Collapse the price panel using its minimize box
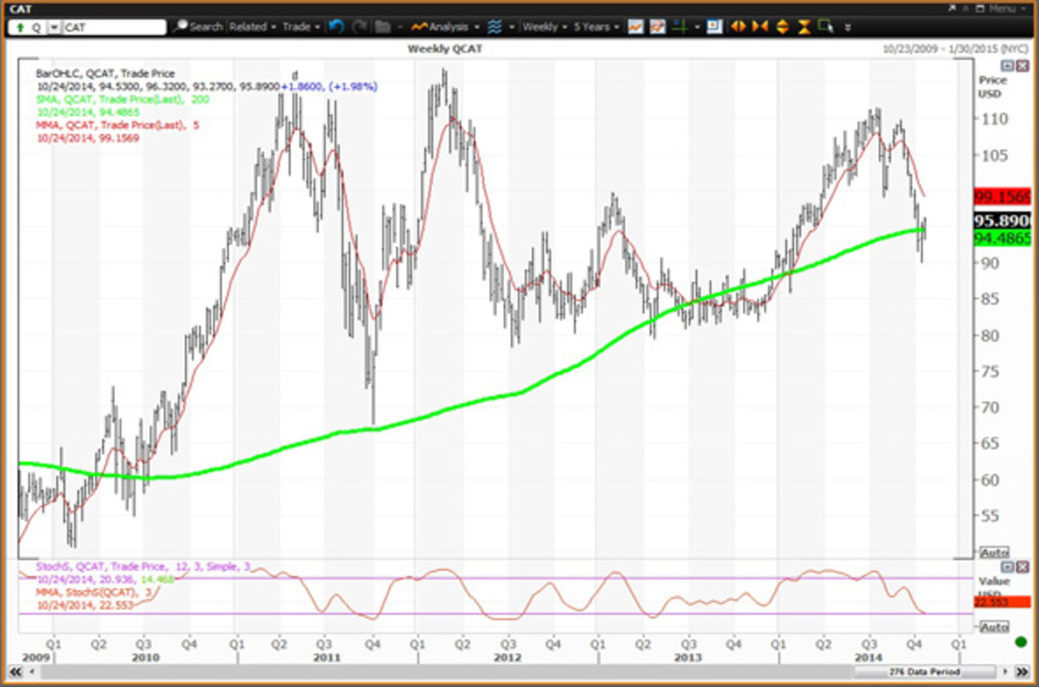The width and height of the screenshot is (1039, 687). coord(1007,66)
